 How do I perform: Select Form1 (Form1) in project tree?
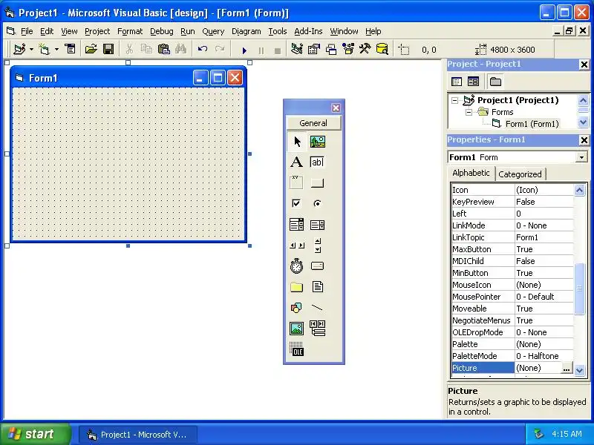pyautogui.click(x=532, y=124)
